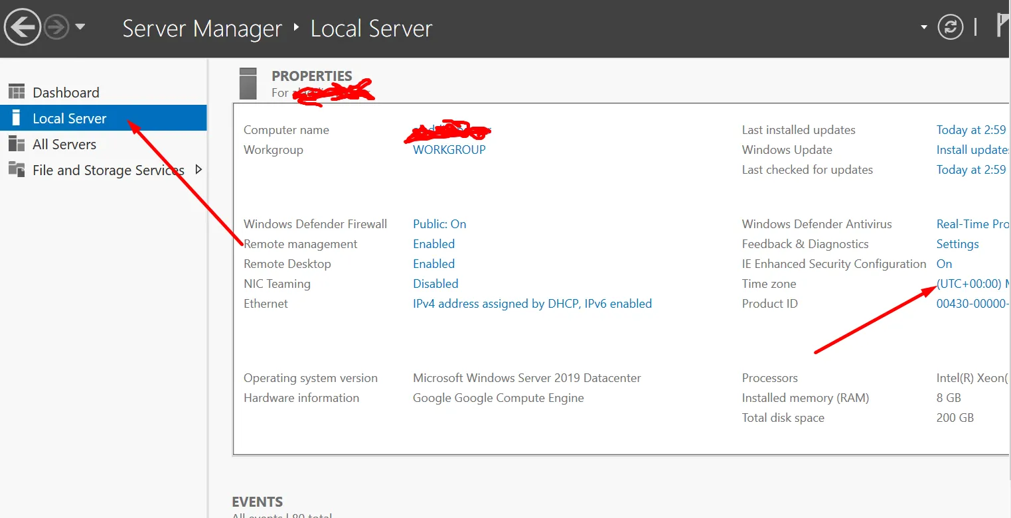Toggle IE Enhanced Security Configuration On setting

944,264
